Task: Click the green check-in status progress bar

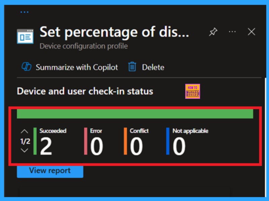Action: point(135,114)
